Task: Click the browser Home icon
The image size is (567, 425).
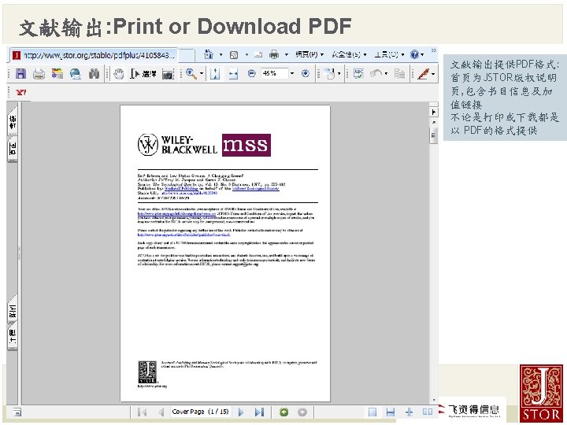Action: [x=209, y=54]
